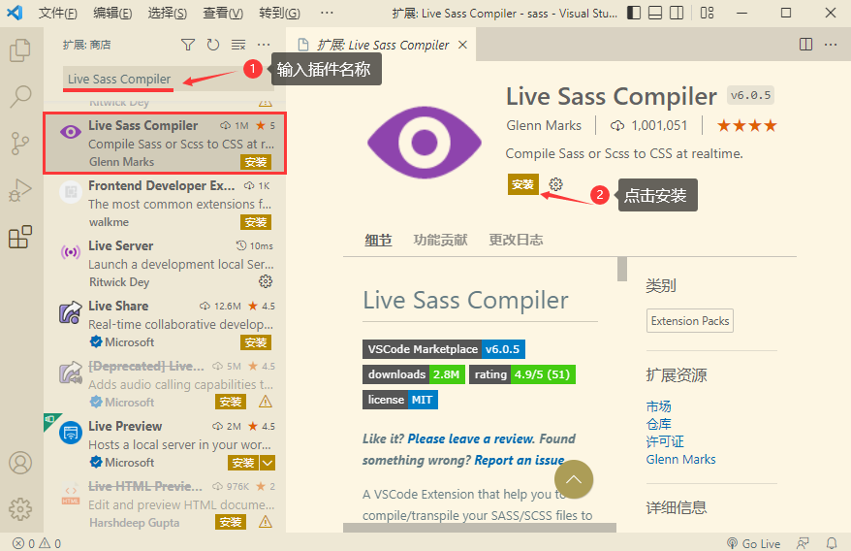Click warning icon on Live HTML Previewer
The height and width of the screenshot is (551, 851).
(x=266, y=522)
